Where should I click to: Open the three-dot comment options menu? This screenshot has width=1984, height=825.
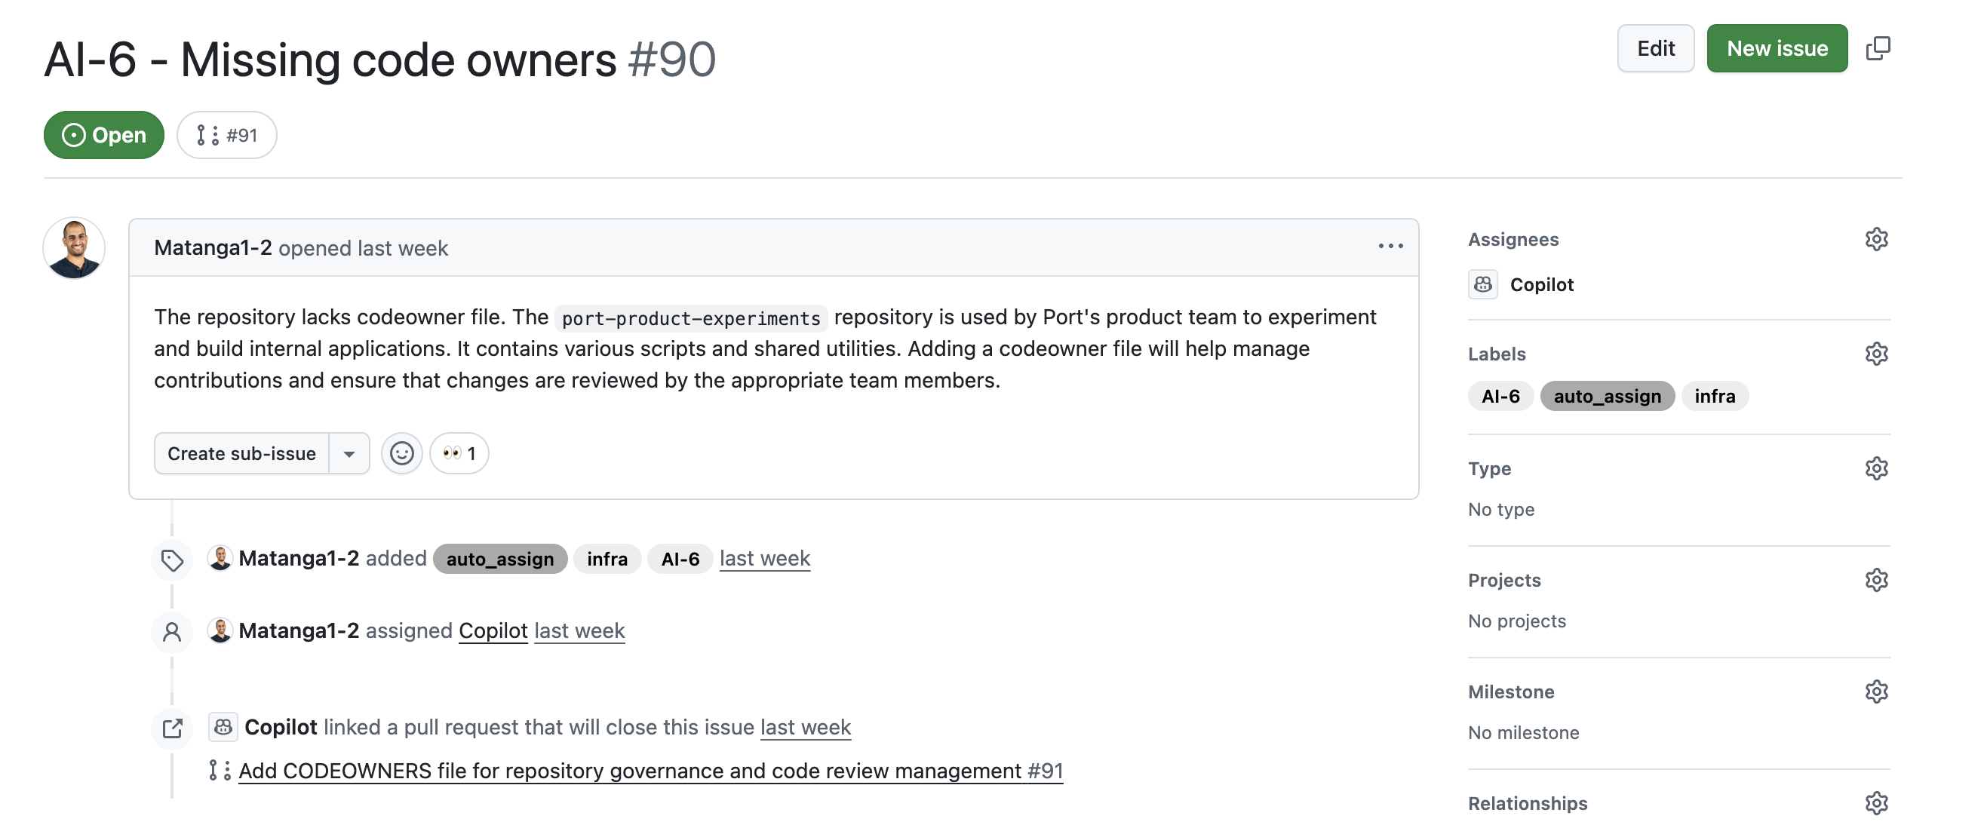click(1390, 247)
